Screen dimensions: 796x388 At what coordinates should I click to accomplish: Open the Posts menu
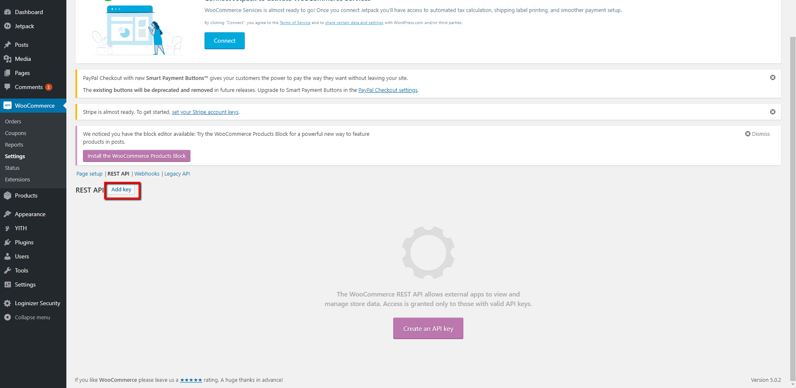pyautogui.click(x=22, y=45)
